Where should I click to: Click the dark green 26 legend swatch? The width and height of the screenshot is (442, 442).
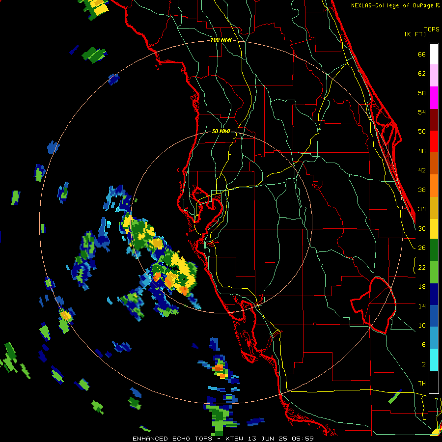(434, 250)
